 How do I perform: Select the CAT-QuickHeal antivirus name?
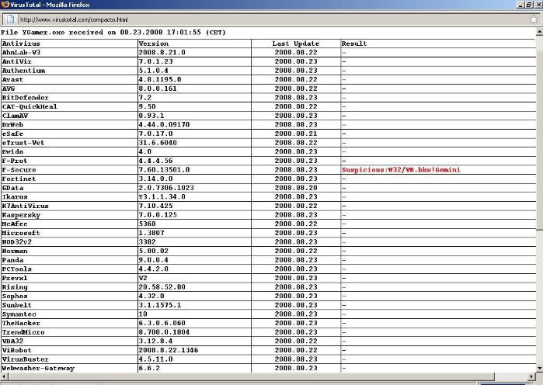30,106
